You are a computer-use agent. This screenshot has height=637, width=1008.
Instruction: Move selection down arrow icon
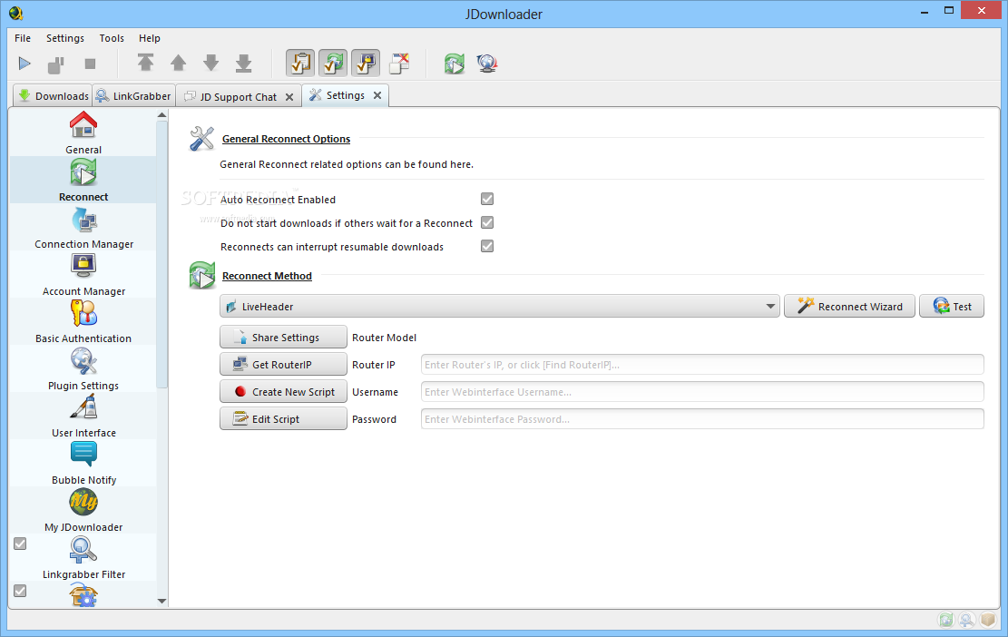(x=210, y=63)
